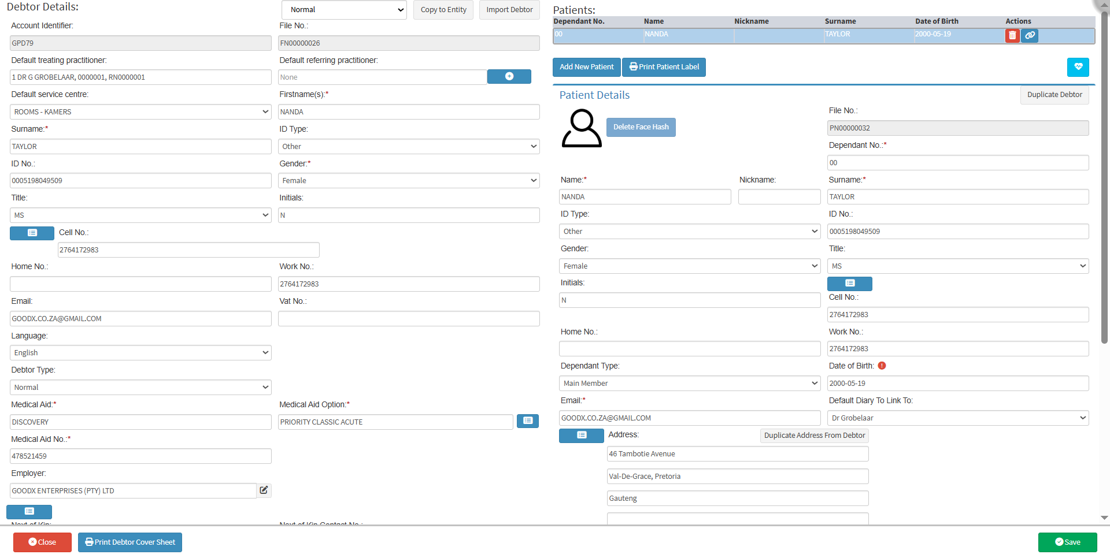Expand the Language dropdown
Viewport: 1110px width, 558px height.
140,353
